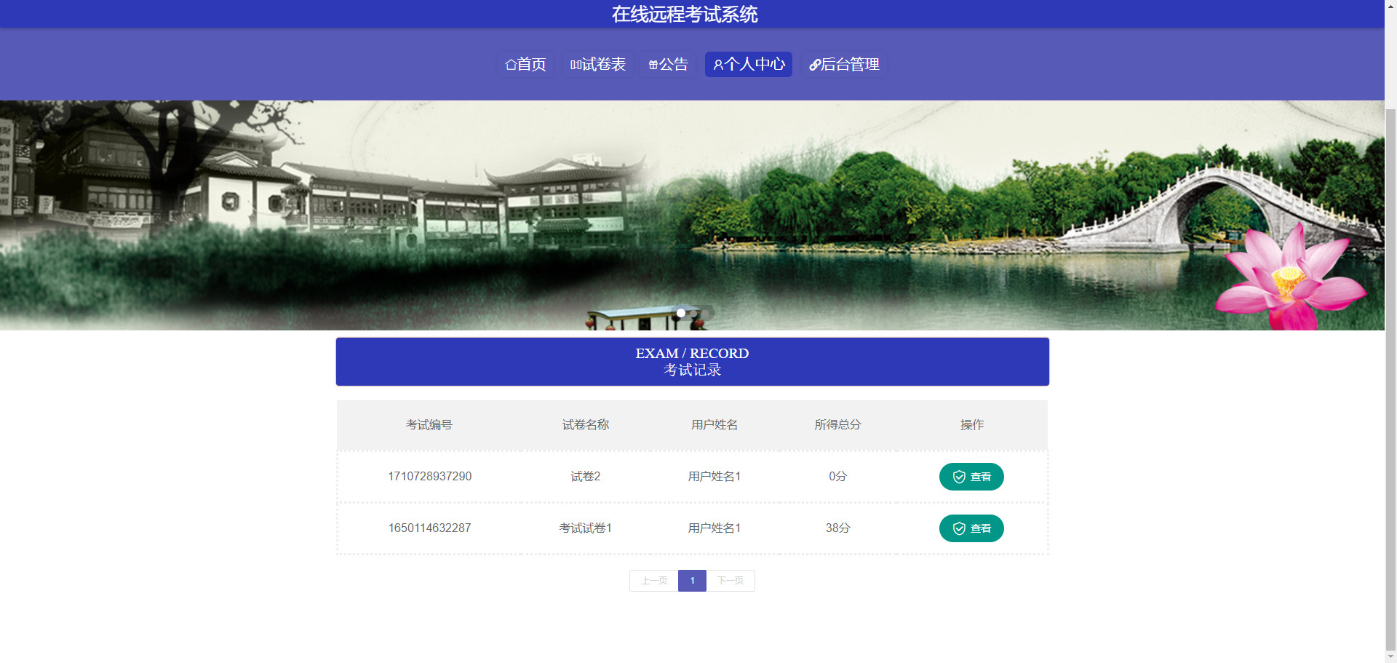Click the 考试记录 section header

pos(692,362)
